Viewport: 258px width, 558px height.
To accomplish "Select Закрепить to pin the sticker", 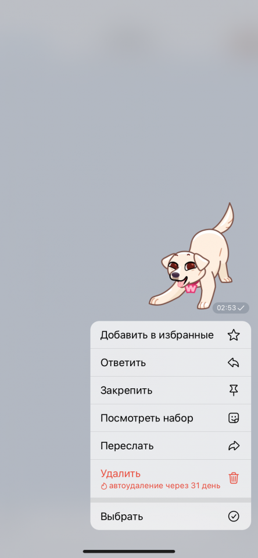I will (x=171, y=391).
